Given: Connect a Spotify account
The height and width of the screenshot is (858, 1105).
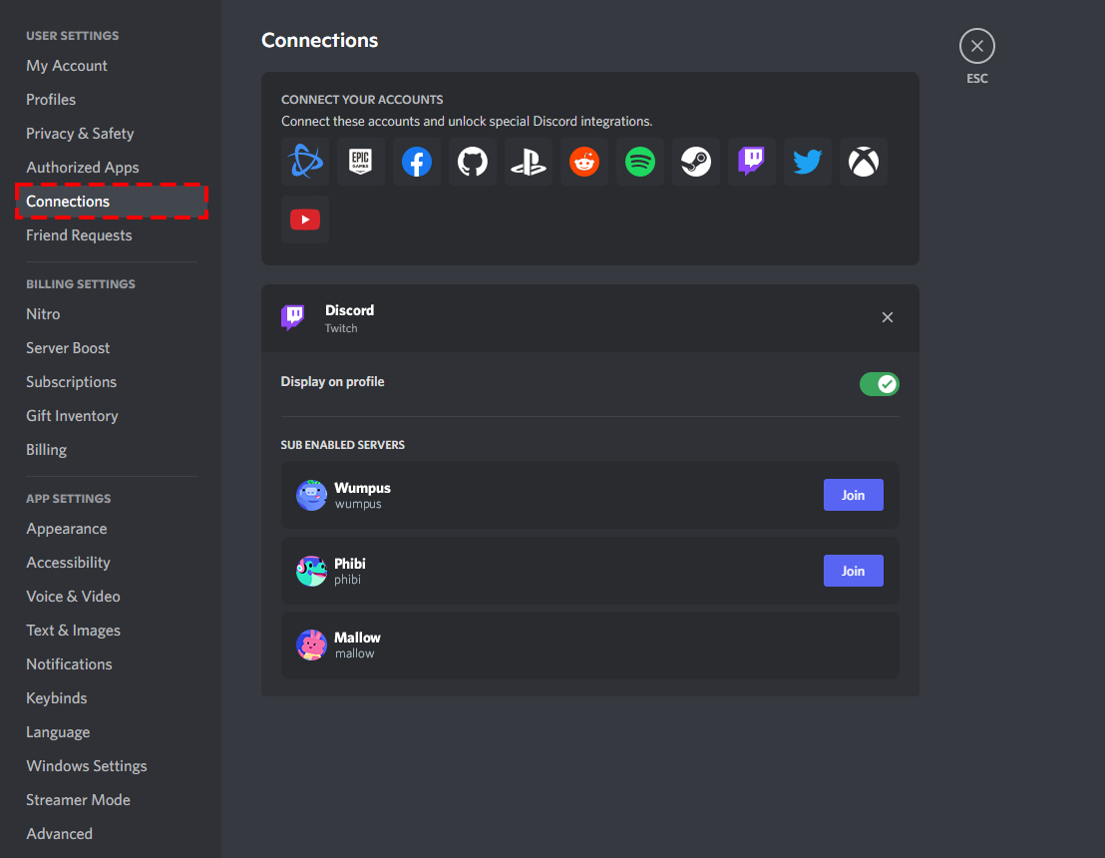Looking at the screenshot, I should [640, 162].
